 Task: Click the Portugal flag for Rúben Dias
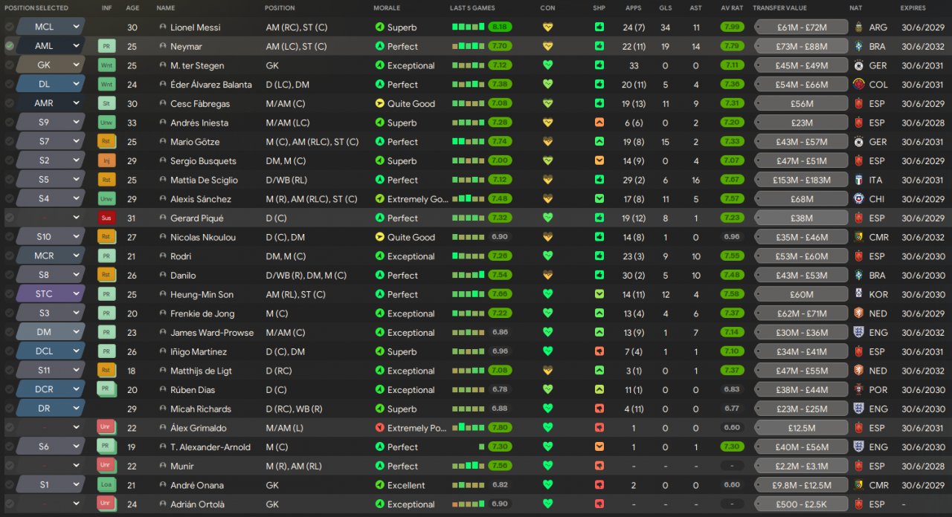(859, 390)
